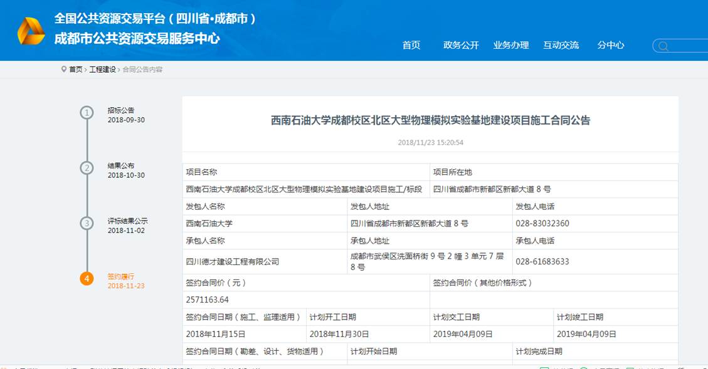Click the announcement title heading

coord(430,120)
